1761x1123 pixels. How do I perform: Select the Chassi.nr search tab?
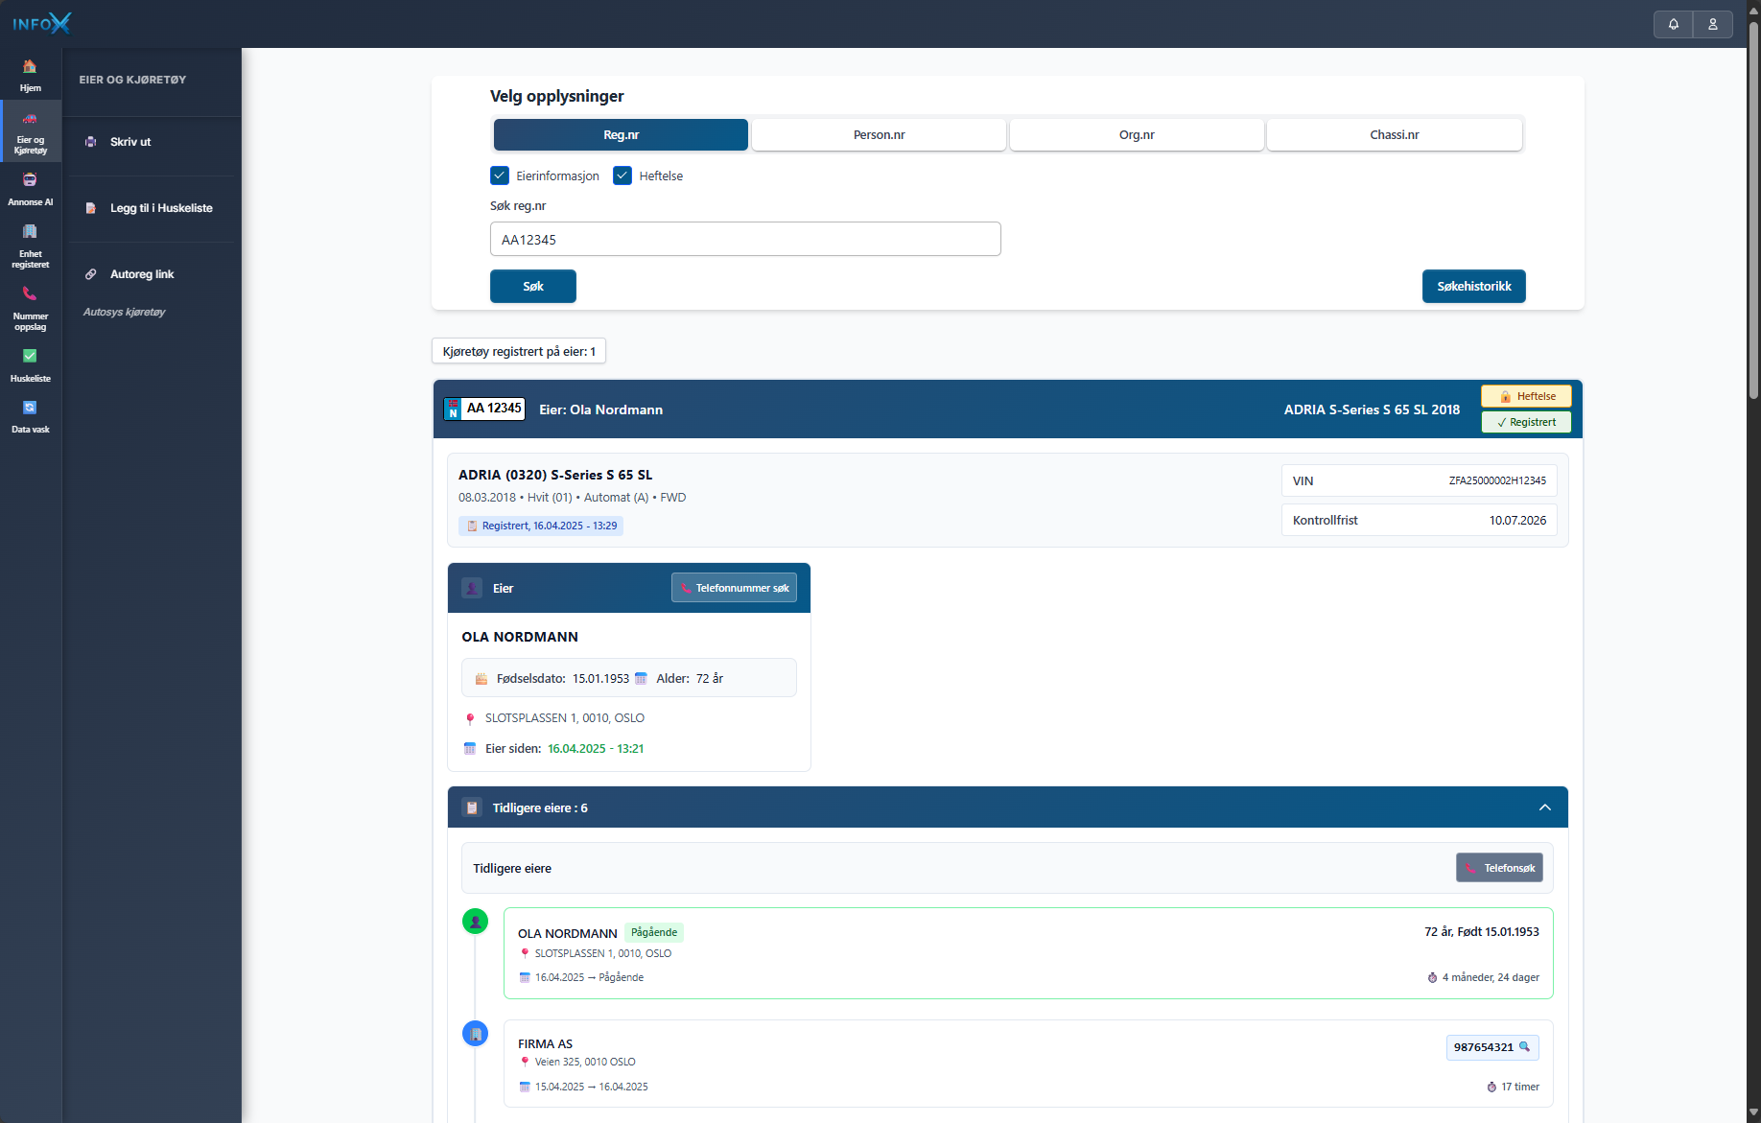[1394, 134]
